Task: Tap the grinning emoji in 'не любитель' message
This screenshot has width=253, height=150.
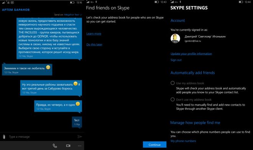Action: [48, 67]
